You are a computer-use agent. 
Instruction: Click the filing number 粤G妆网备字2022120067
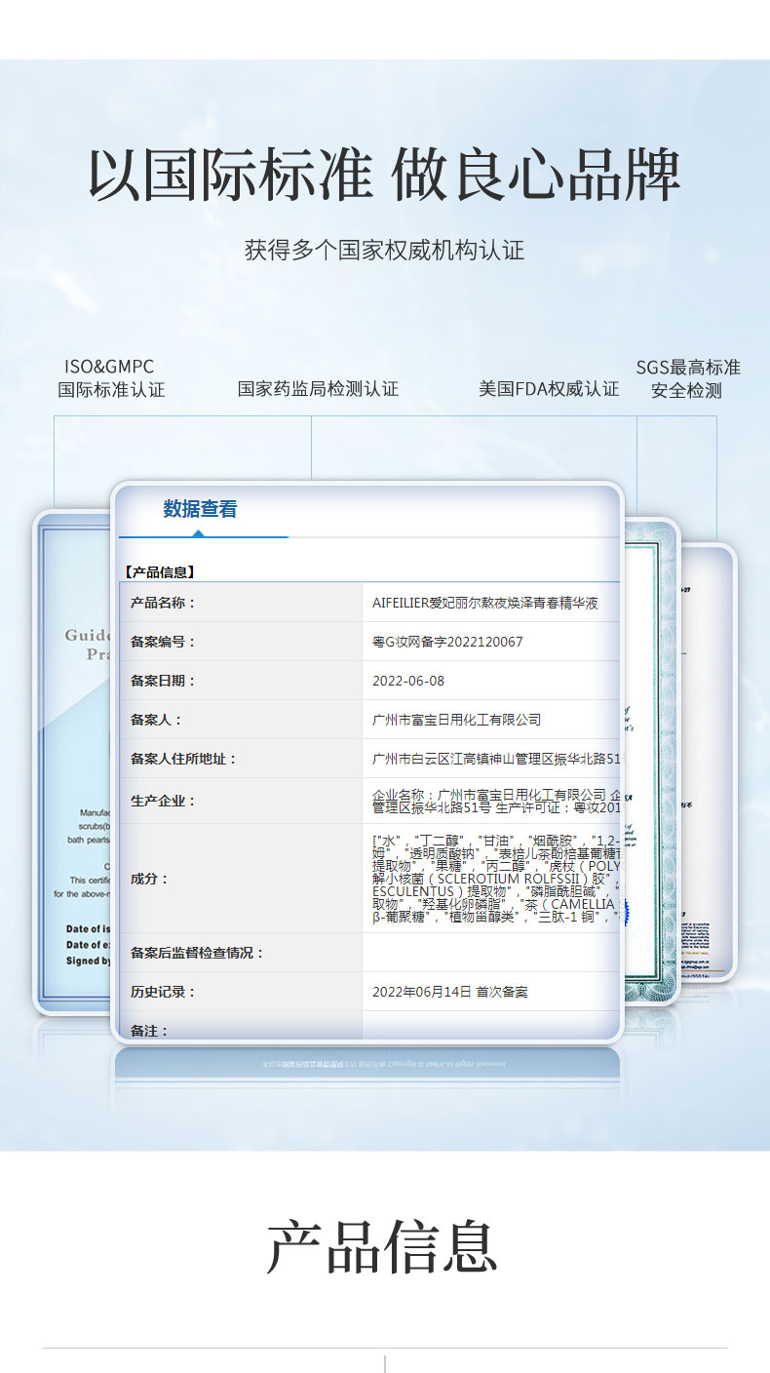click(x=447, y=642)
